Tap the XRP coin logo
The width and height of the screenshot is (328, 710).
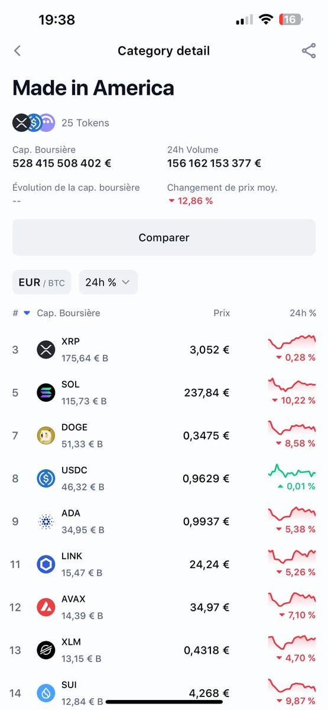[x=46, y=350]
